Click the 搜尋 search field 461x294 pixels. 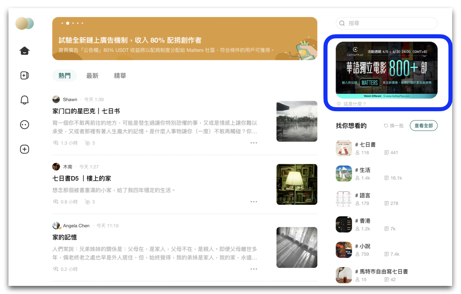pyautogui.click(x=387, y=23)
